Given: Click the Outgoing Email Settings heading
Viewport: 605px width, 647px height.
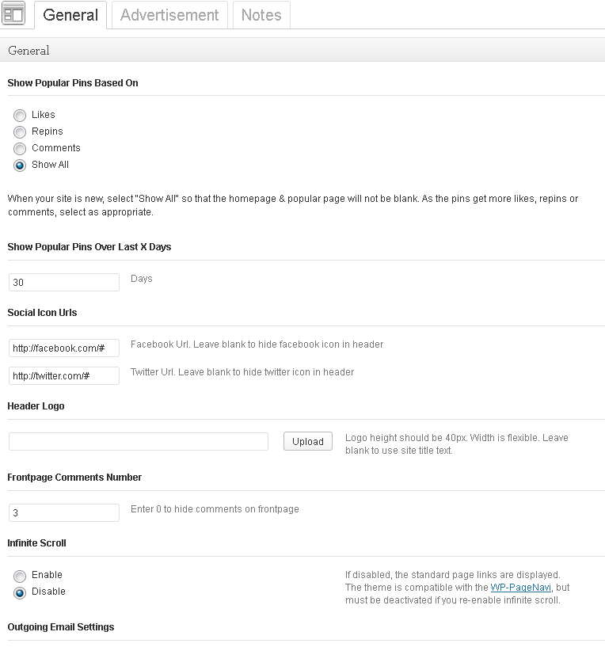Looking at the screenshot, I should click(61, 626).
